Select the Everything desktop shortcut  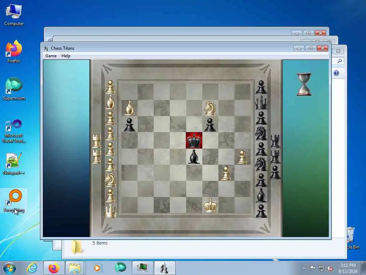coord(14,201)
